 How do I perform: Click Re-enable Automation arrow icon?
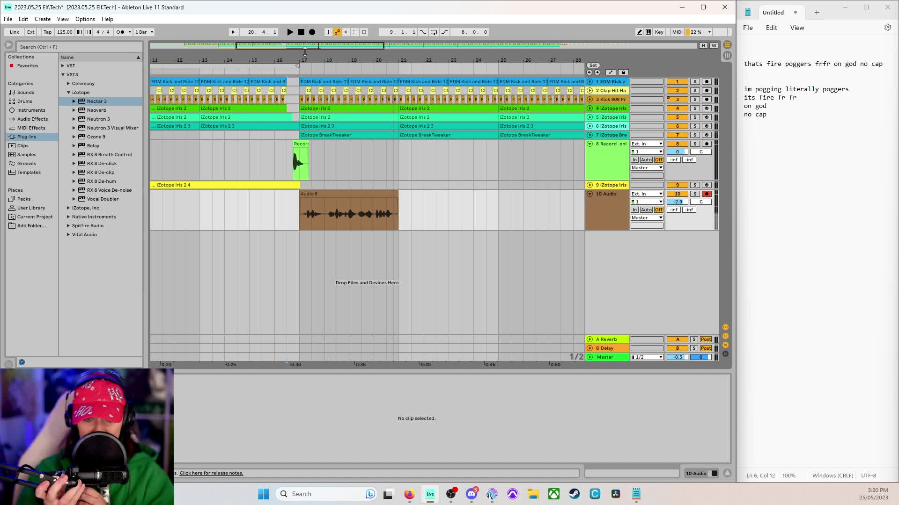pyautogui.click(x=346, y=32)
